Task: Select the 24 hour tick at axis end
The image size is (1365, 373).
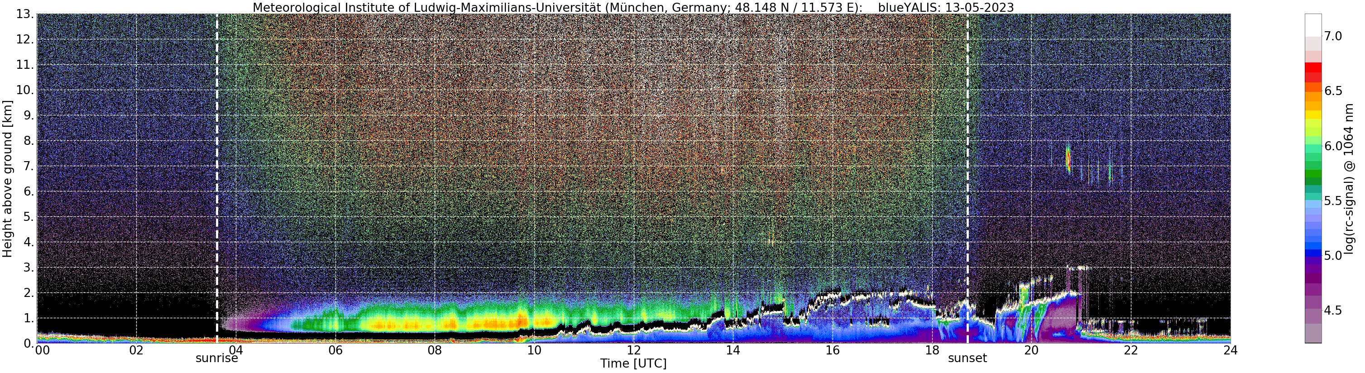Action: (x=1231, y=350)
